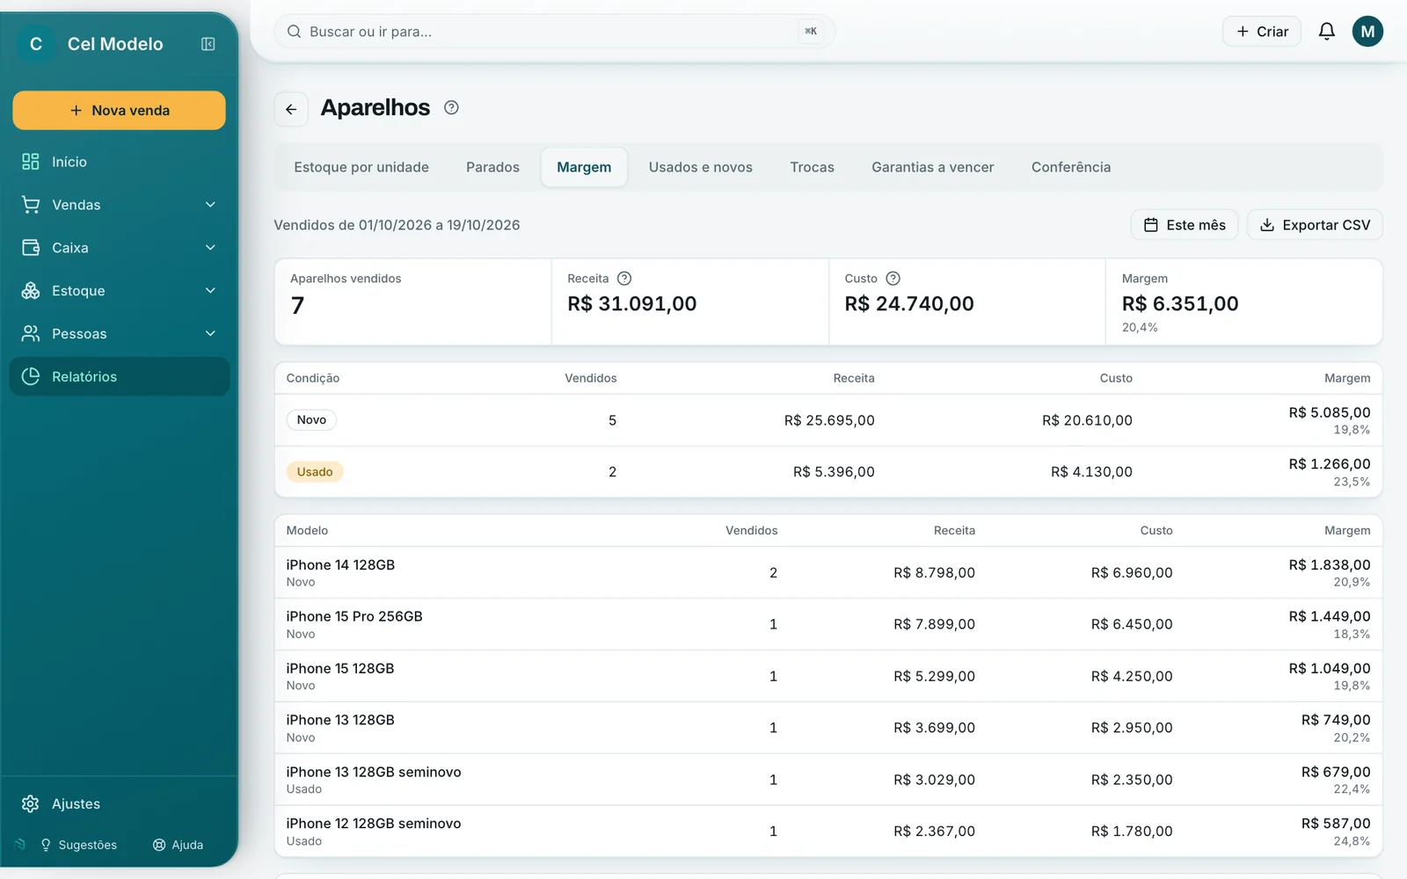
Task: Open the Trocas tab
Action: (812, 167)
